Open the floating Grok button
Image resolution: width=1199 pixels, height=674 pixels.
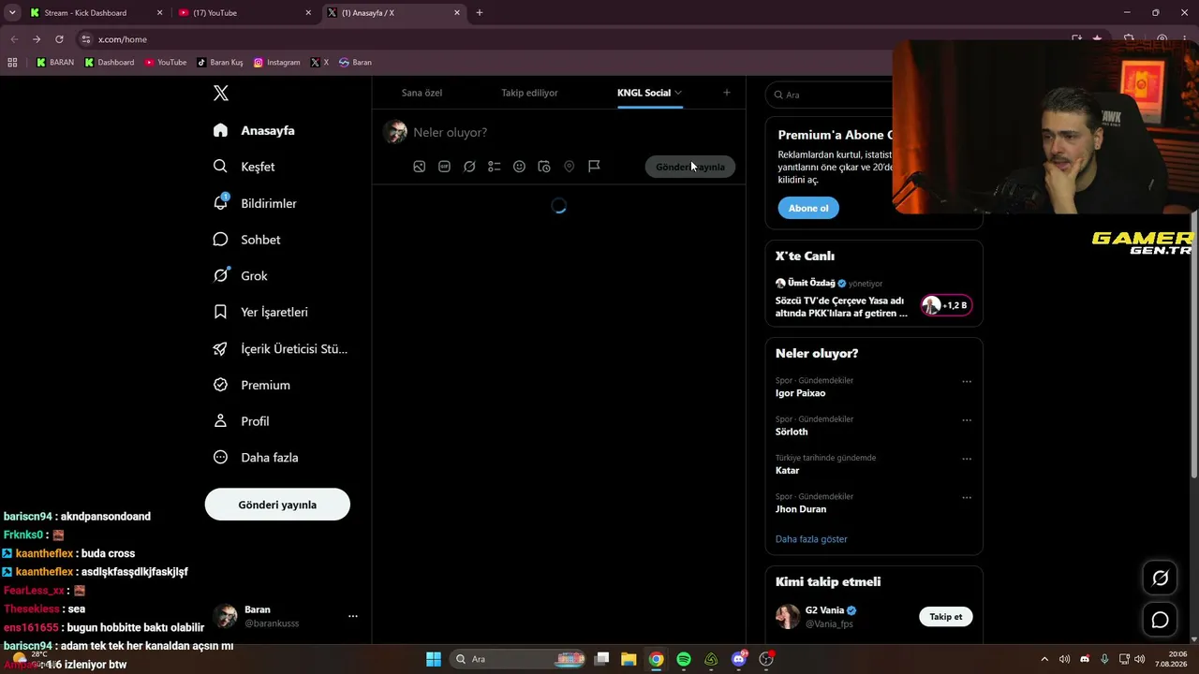point(1160,579)
